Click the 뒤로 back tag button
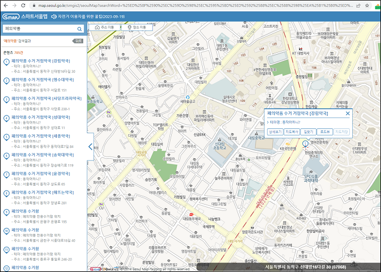 pos(78,41)
